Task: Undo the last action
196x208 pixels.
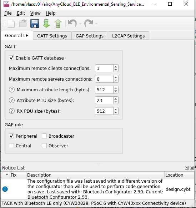Action: [x=72, y=24]
